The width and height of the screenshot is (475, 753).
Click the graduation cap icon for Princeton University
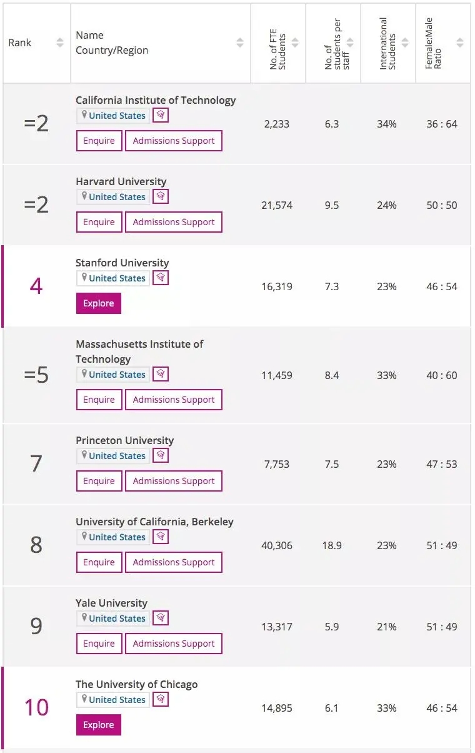(161, 455)
